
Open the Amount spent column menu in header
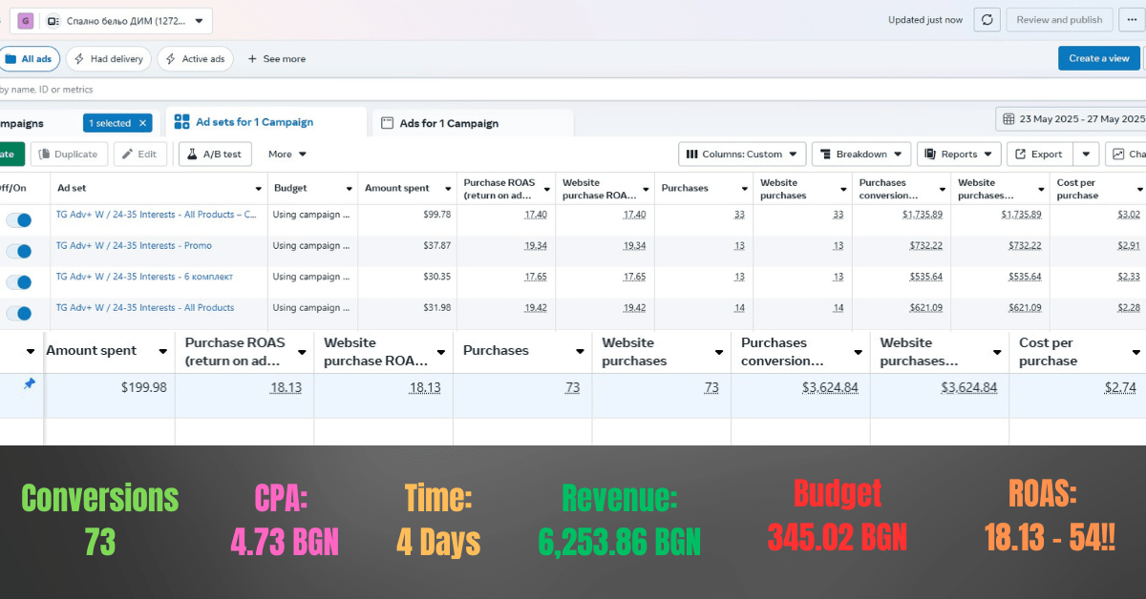coord(448,189)
